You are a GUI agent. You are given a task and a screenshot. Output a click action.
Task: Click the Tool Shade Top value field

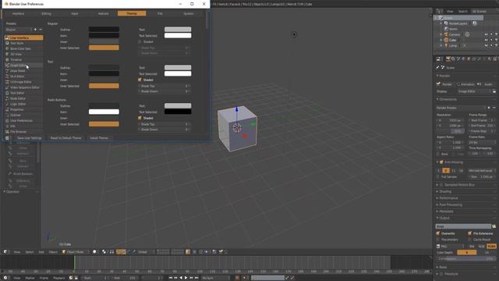pyautogui.click(x=165, y=86)
